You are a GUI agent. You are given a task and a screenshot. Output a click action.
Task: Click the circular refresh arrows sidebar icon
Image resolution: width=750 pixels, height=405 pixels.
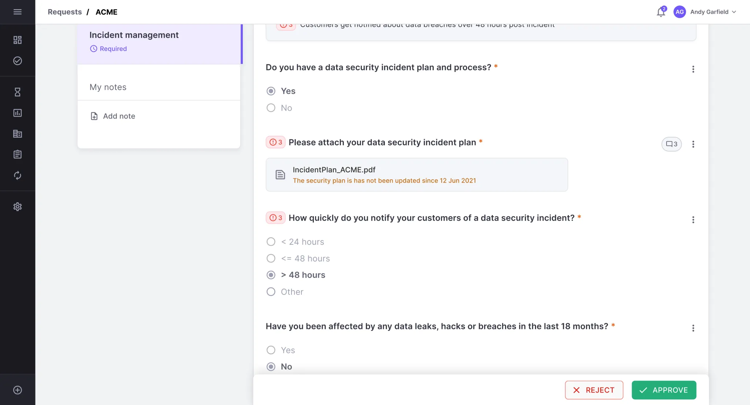17,175
